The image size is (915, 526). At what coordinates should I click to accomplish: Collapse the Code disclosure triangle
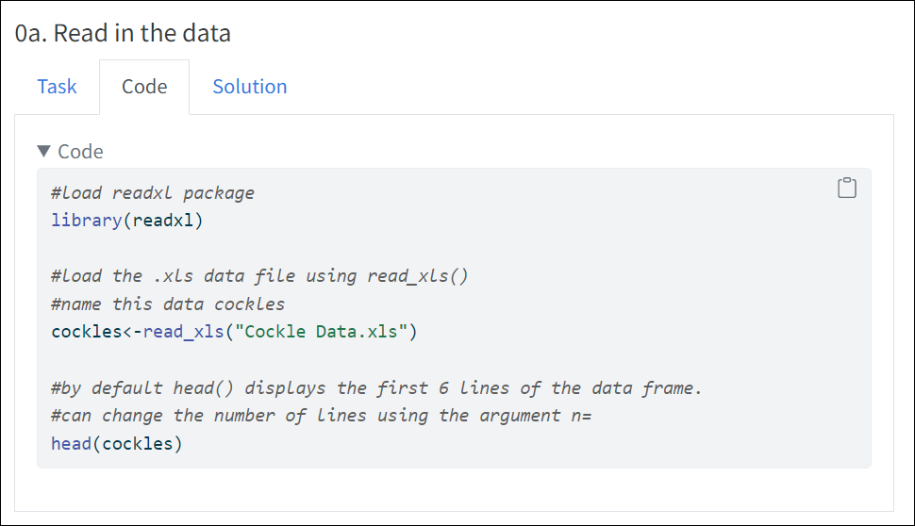[x=43, y=152]
